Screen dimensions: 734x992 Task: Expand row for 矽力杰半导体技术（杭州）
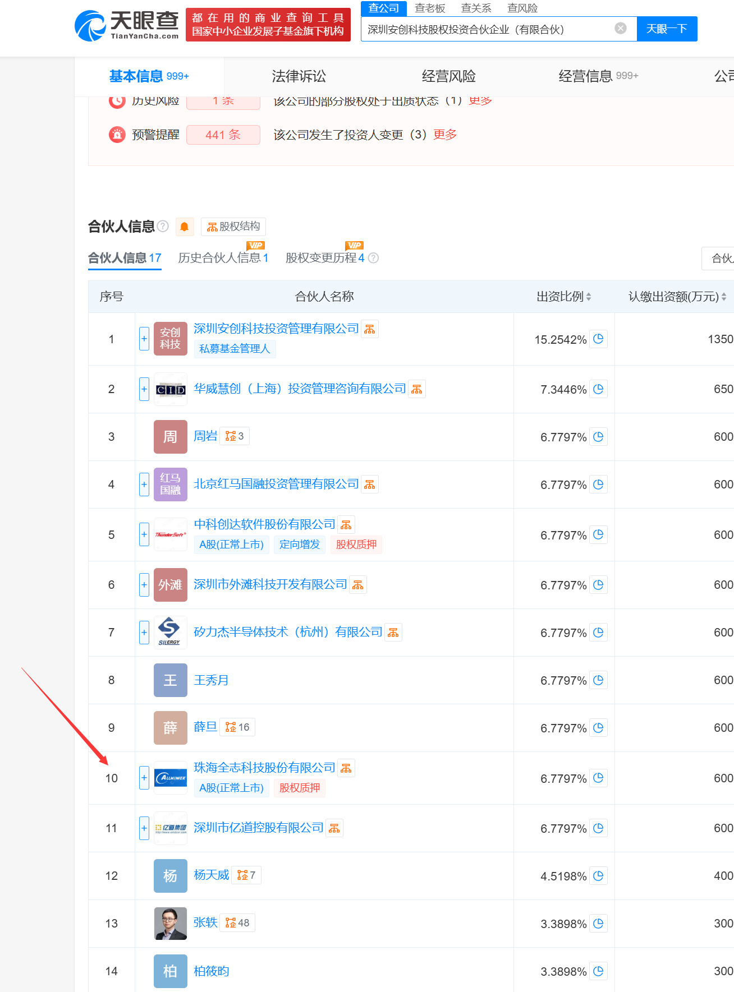tap(144, 633)
